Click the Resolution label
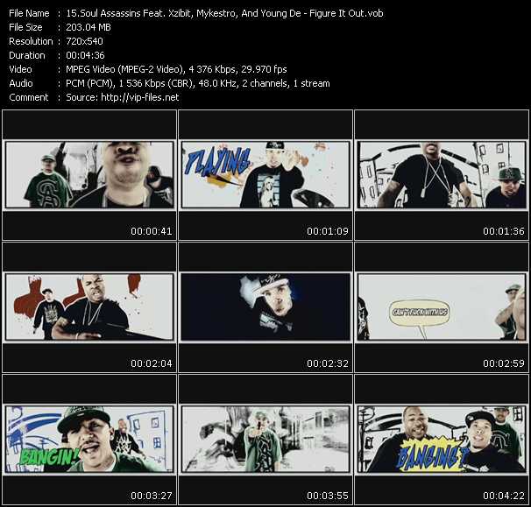Viewport: 531px width, 507px height. (x=31, y=41)
